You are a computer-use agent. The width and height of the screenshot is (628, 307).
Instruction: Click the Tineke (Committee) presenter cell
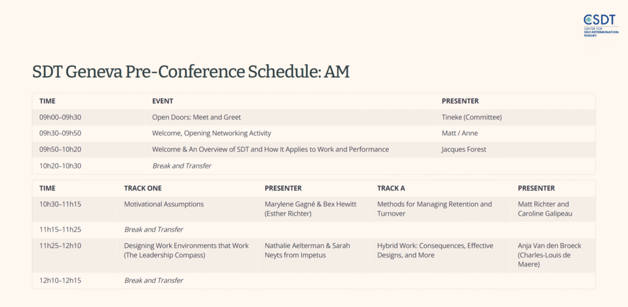point(472,117)
